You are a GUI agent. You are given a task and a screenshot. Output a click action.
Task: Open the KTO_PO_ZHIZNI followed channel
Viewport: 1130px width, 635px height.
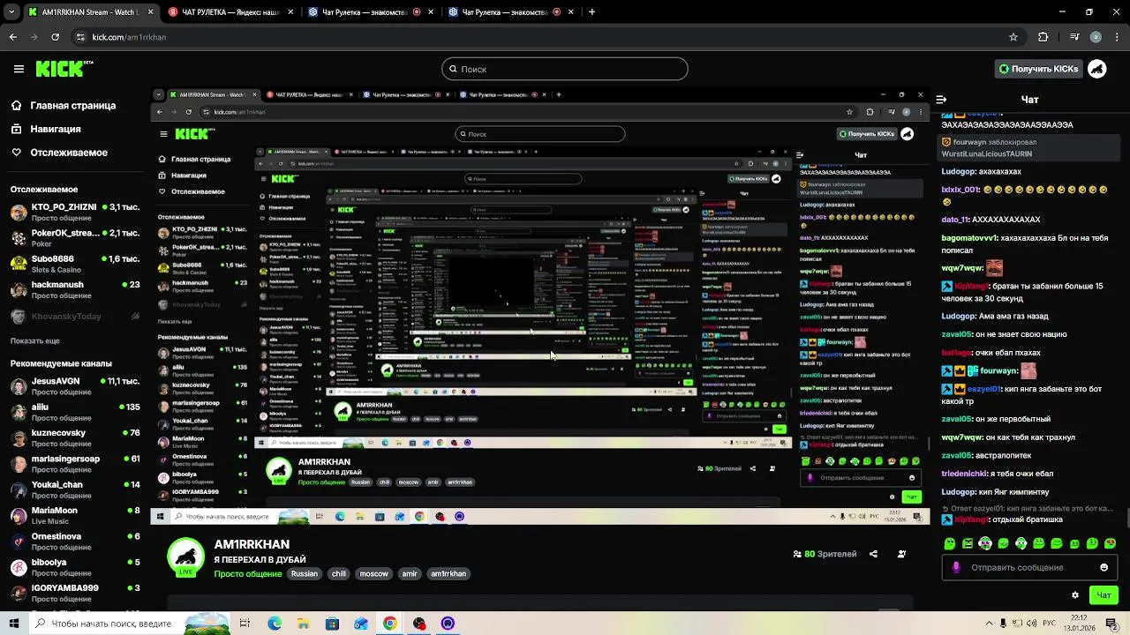[x=74, y=213]
